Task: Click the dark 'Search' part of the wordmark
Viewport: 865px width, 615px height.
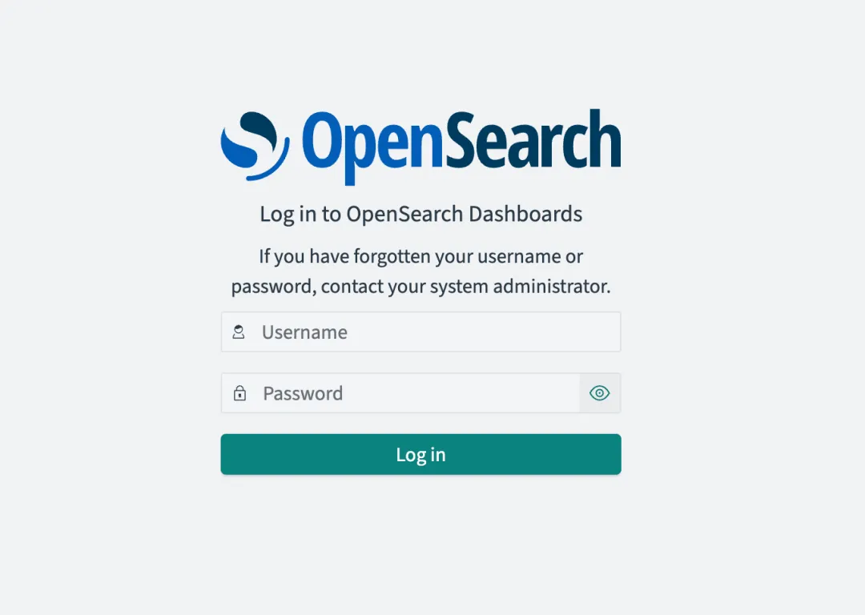Action: (533, 139)
